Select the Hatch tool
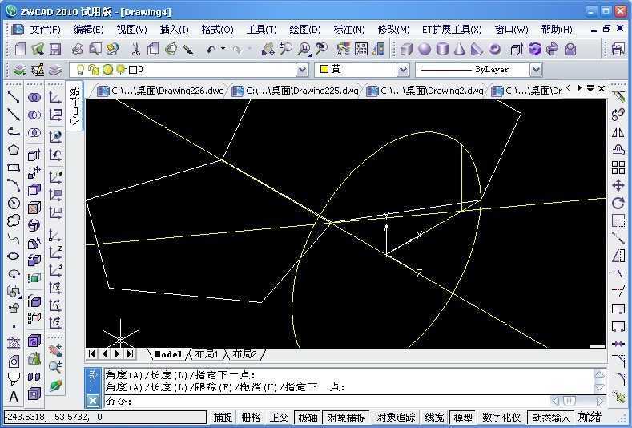 click(14, 343)
